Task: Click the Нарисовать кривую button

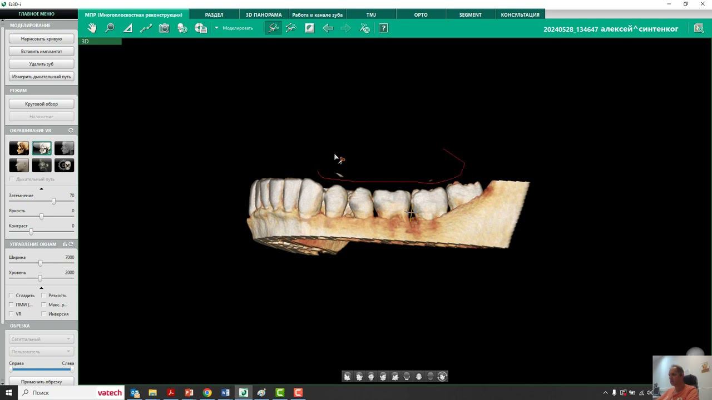Action: 41,39
